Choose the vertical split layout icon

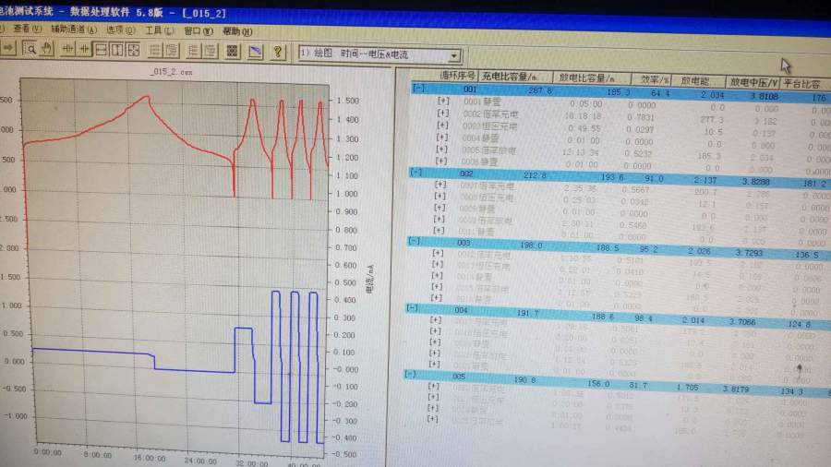coord(116,50)
